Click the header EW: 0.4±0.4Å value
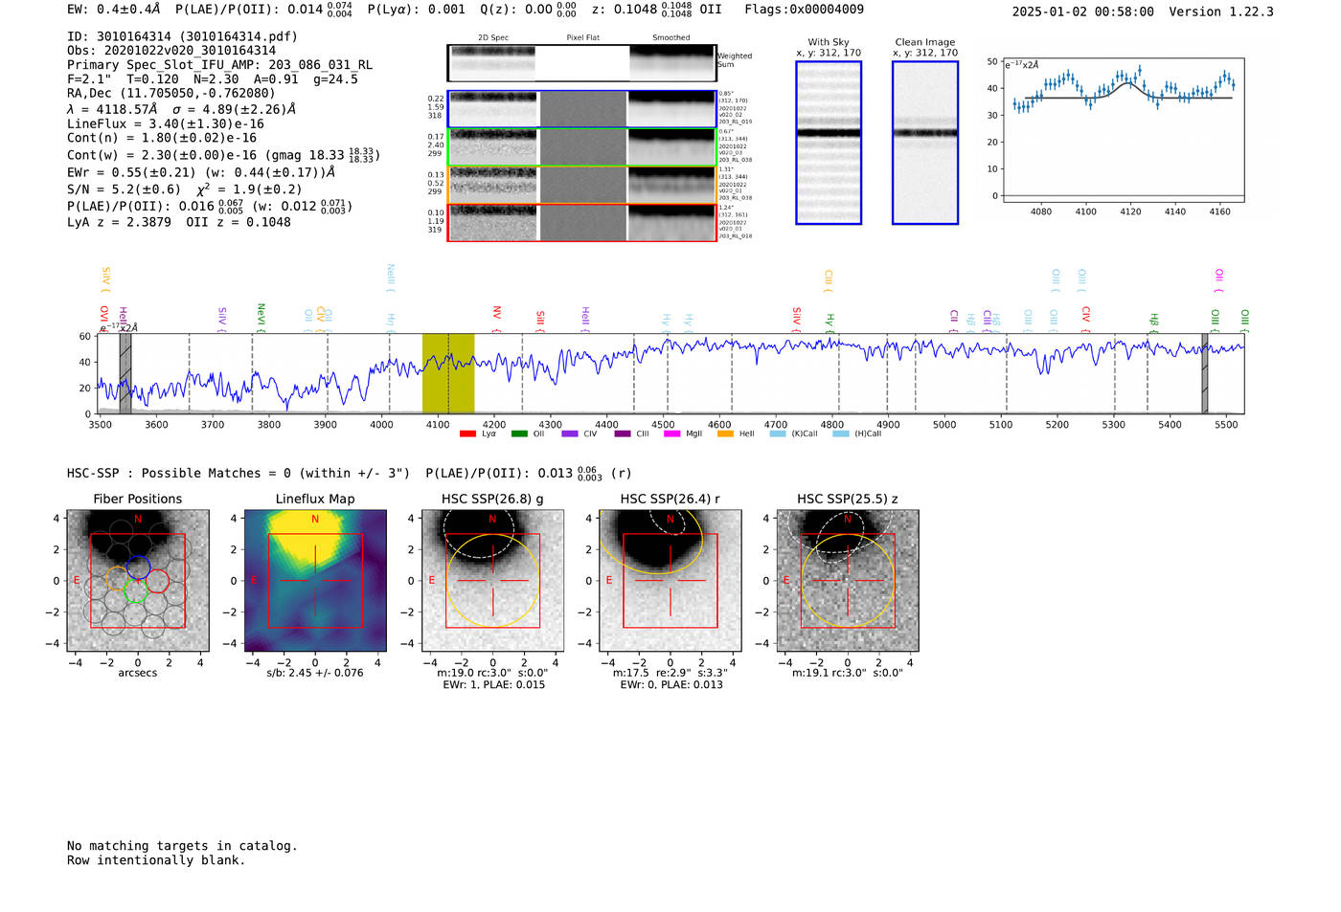Screen dimensions: 1341x912 click(114, 10)
